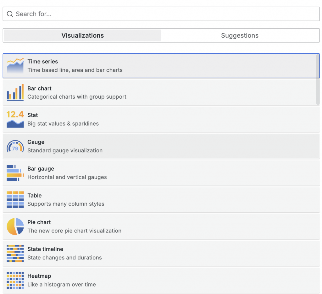Click the Time series chart icon

click(15, 66)
